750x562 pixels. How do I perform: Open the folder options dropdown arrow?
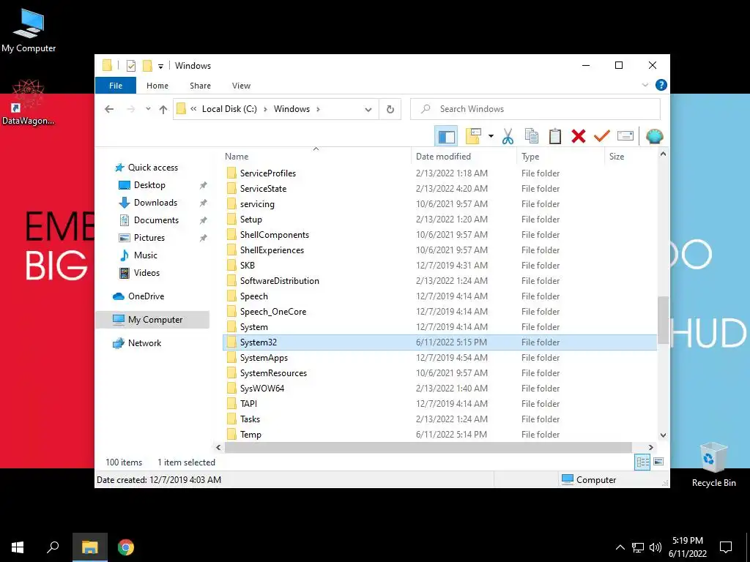pyautogui.click(x=491, y=136)
